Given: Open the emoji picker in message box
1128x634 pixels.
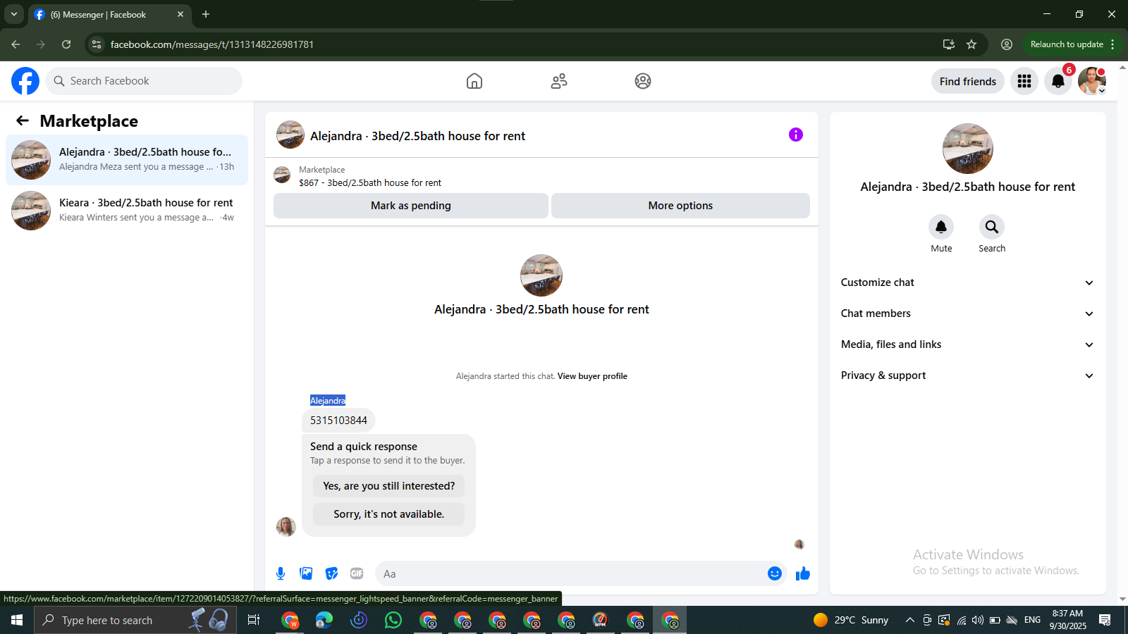Looking at the screenshot, I should coord(775,573).
